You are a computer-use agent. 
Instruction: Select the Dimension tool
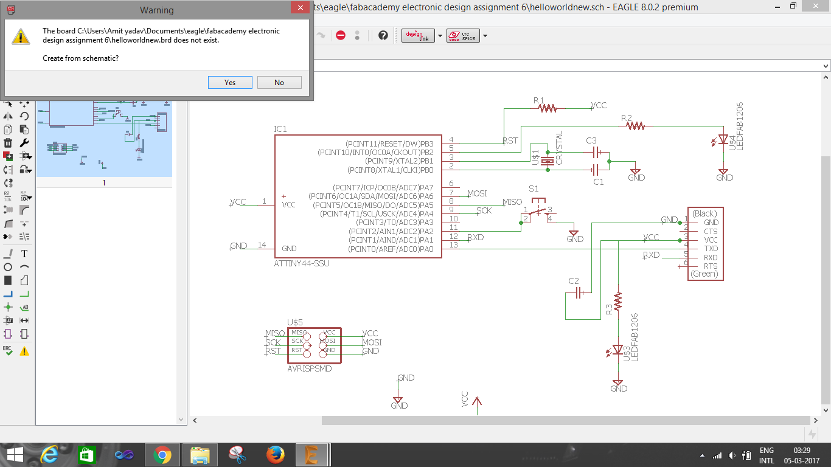24,320
